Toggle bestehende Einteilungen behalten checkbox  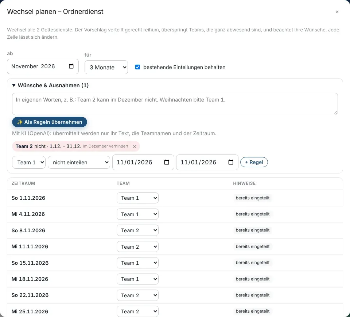tap(137, 67)
